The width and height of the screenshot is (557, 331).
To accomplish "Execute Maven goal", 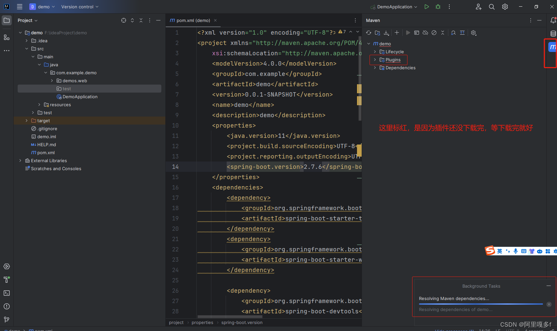I will coord(417,33).
